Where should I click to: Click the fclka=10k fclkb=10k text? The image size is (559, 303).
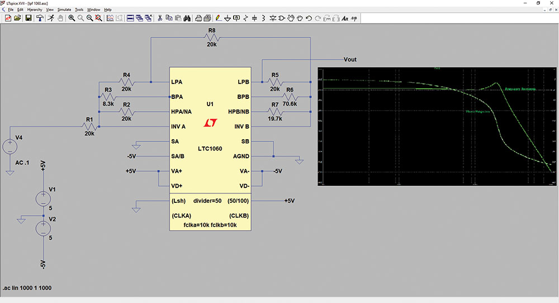pyautogui.click(x=210, y=225)
